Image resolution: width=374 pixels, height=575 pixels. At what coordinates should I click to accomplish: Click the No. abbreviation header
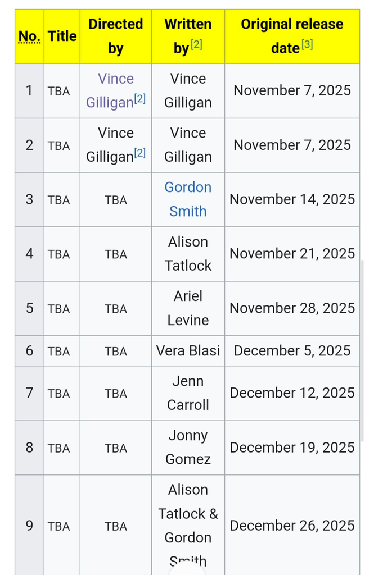tap(29, 36)
